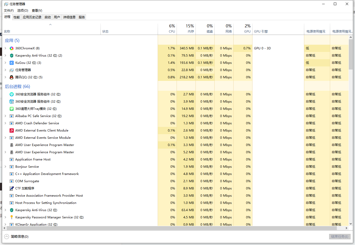
Task: Switch to the 性能 tab
Action: 17,17
